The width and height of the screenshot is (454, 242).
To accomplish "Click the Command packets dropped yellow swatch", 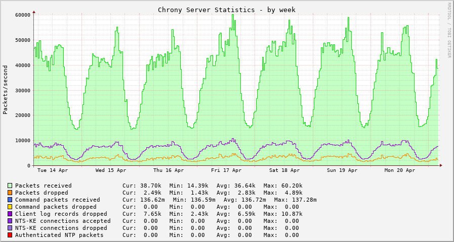I will (x=10, y=207).
